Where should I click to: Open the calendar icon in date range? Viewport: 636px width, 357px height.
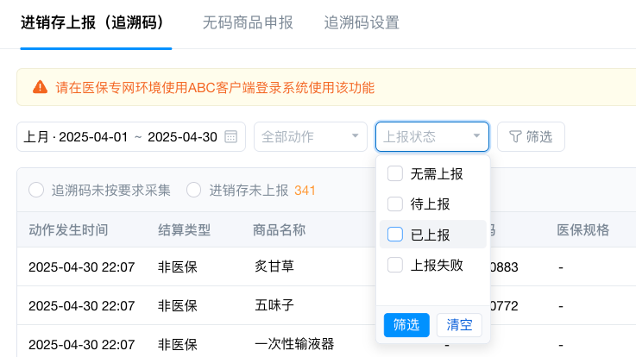[231, 136]
